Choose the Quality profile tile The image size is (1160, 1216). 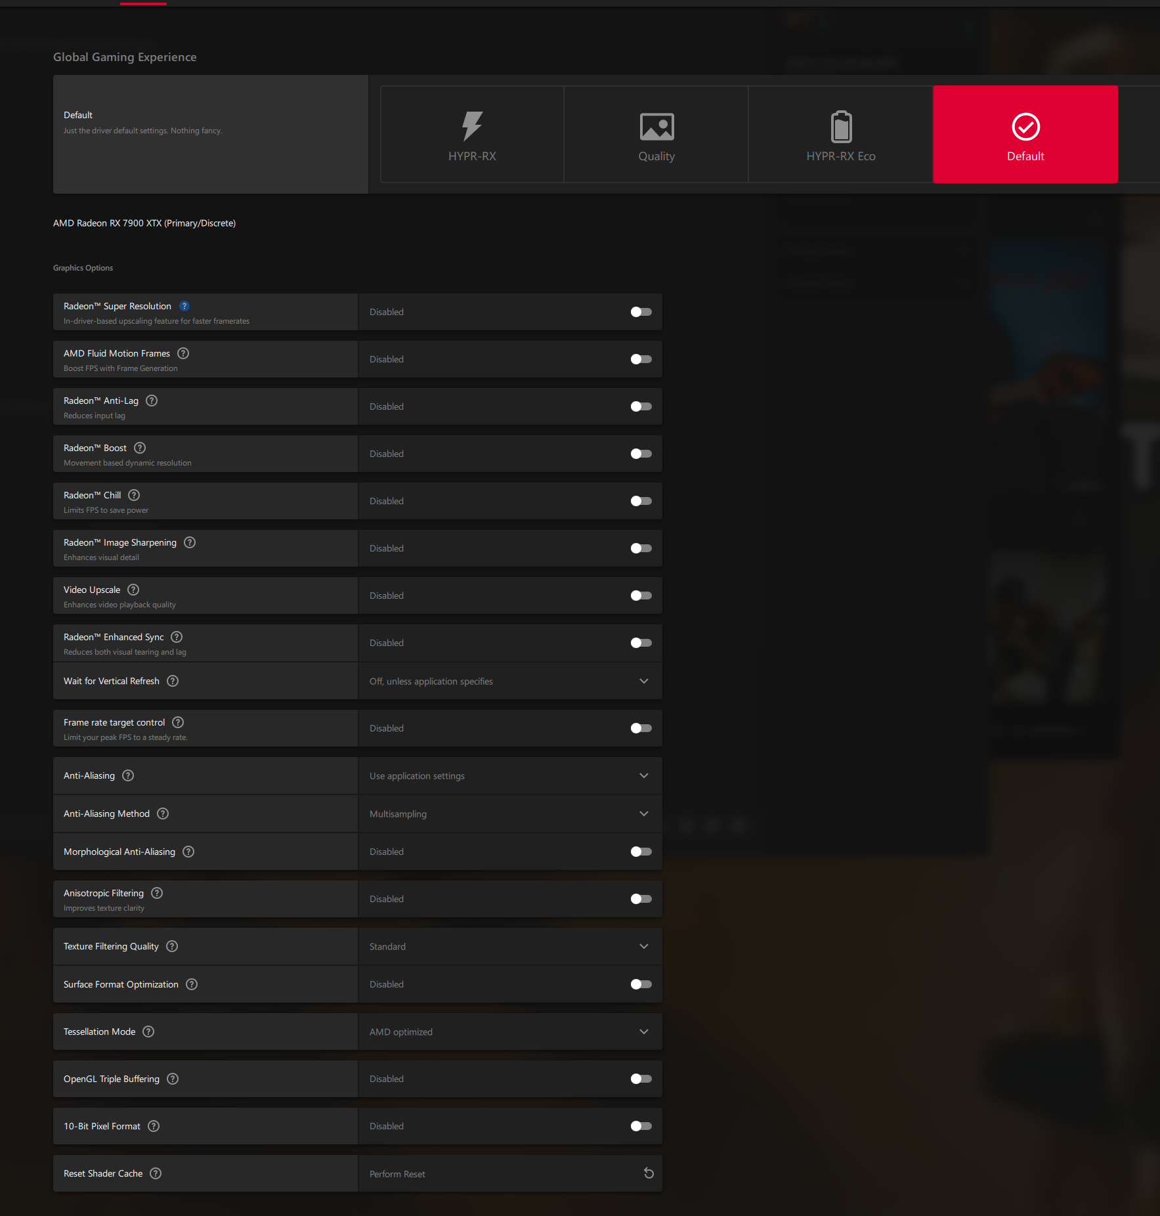656,134
